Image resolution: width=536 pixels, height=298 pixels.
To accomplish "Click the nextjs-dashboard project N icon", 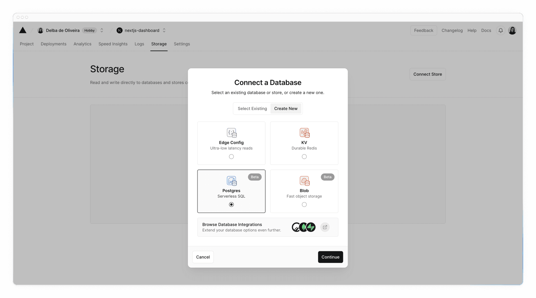I will (119, 30).
